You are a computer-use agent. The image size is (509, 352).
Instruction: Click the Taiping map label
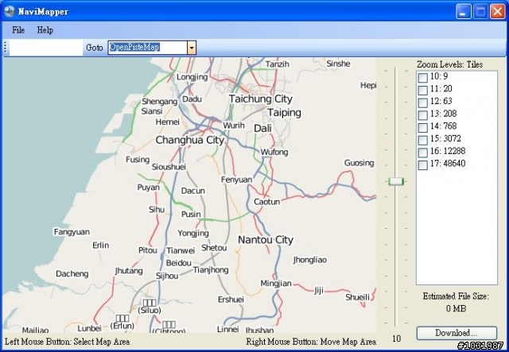click(x=284, y=113)
